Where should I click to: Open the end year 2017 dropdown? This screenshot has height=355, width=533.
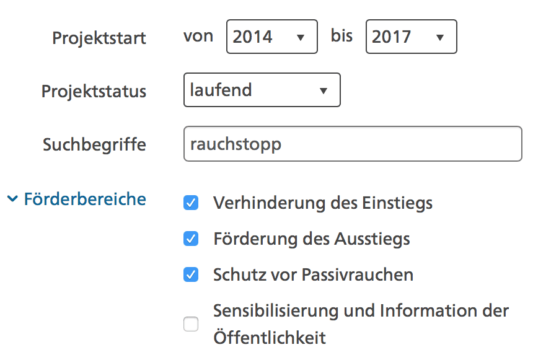411,37
